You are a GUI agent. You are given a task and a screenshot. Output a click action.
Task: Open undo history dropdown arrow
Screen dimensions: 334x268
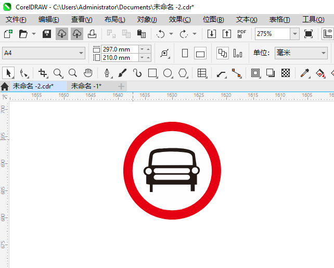(x=171, y=34)
